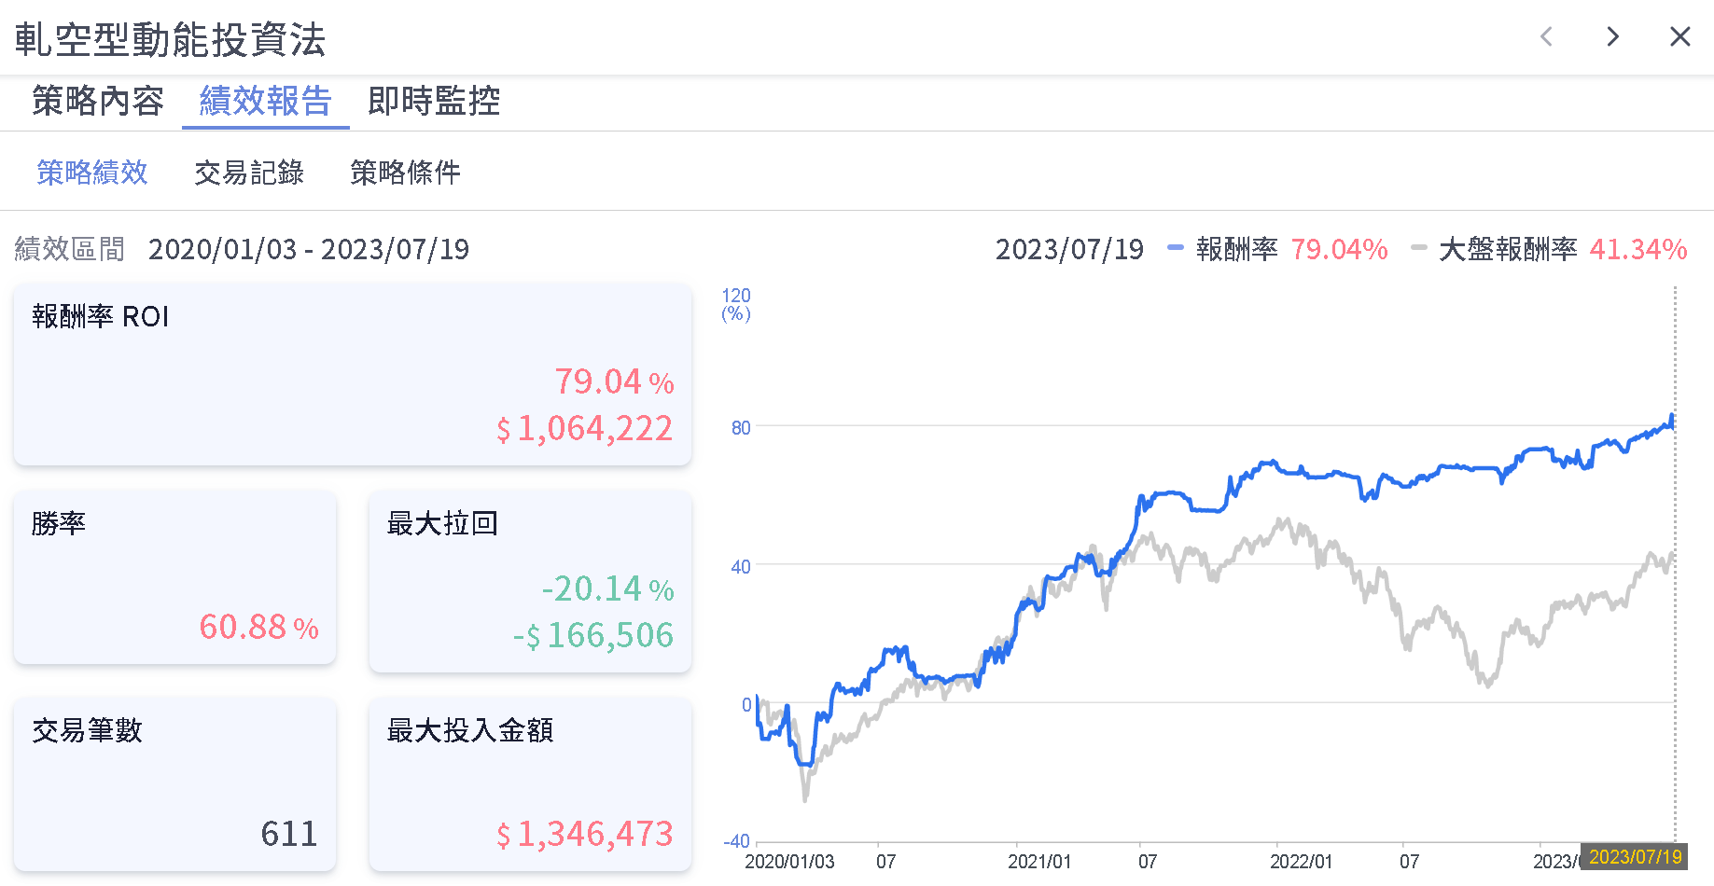Click the 勝率 card
Viewport: 1714px width, 886px height.
coord(174,577)
